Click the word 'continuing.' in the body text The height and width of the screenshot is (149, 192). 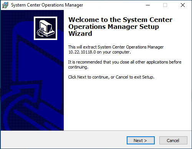(78, 67)
